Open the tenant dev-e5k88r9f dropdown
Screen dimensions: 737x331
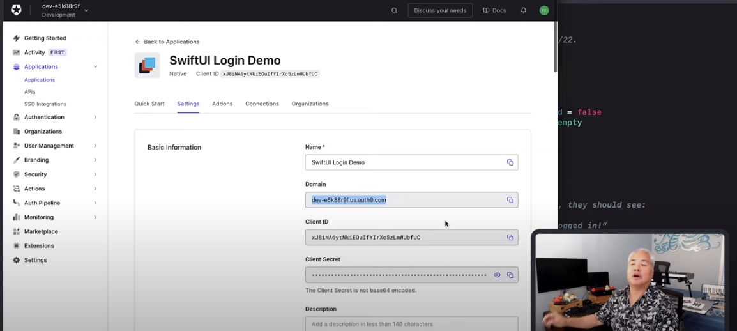pyautogui.click(x=65, y=10)
